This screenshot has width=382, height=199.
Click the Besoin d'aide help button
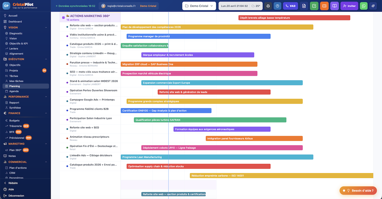point(358,191)
